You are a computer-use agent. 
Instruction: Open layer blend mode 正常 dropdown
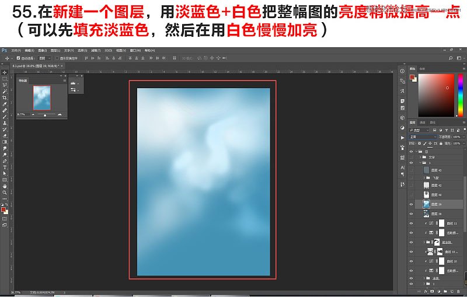(422, 137)
